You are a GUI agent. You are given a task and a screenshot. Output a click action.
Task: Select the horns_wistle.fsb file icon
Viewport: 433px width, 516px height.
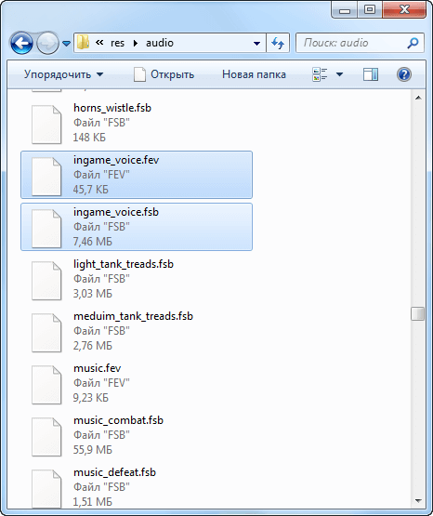pos(46,125)
